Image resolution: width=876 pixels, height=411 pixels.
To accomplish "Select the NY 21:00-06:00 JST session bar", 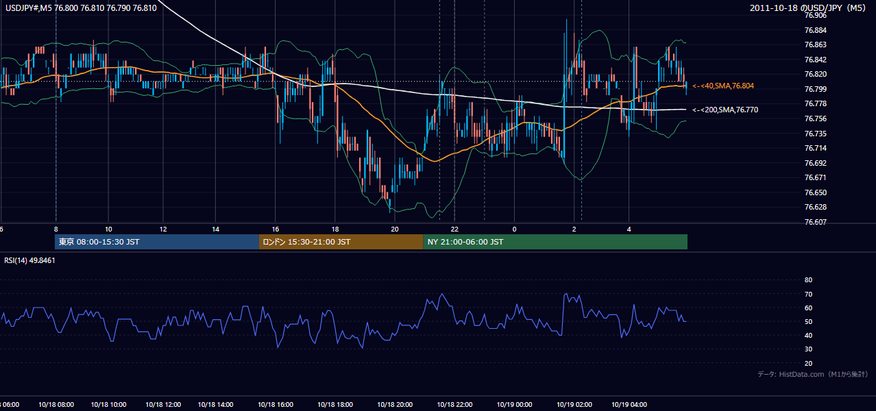I will pyautogui.click(x=555, y=242).
